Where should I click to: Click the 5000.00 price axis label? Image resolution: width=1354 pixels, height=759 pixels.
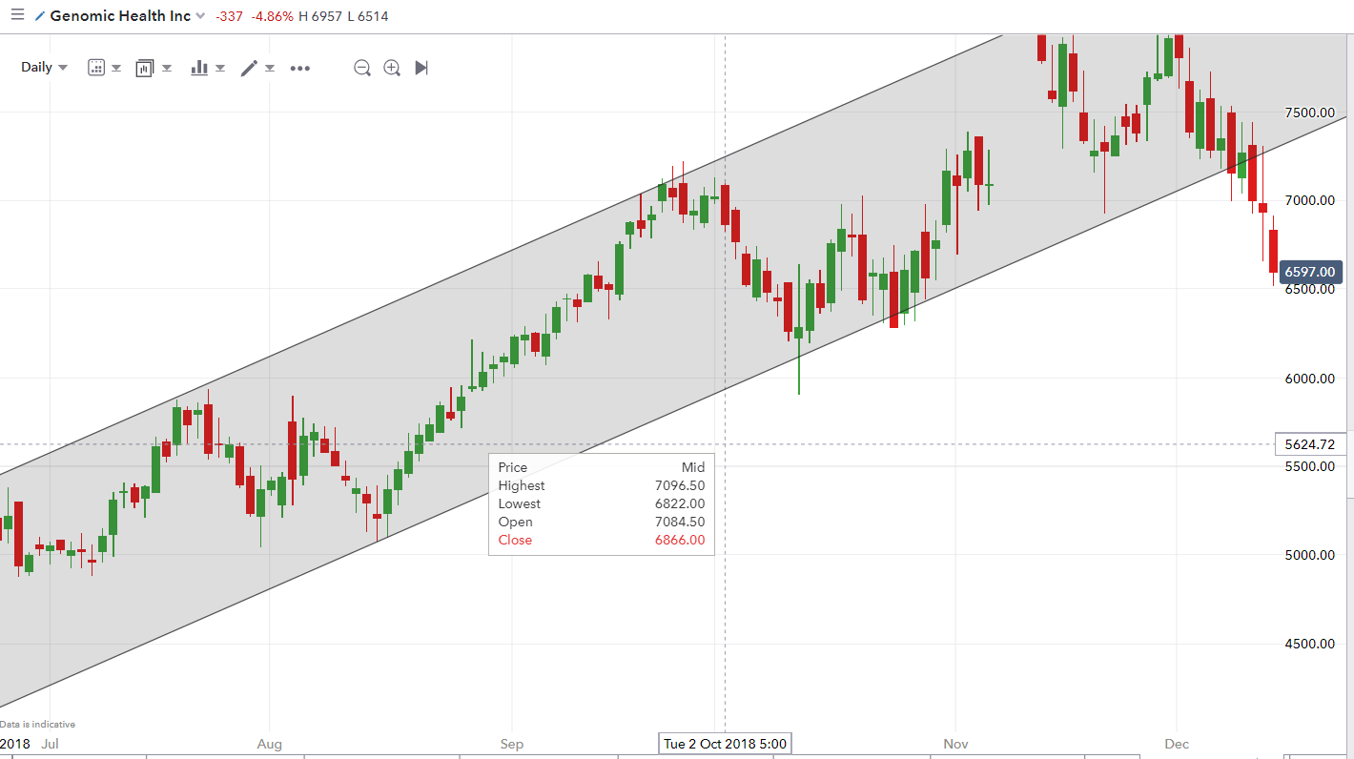pos(1309,555)
